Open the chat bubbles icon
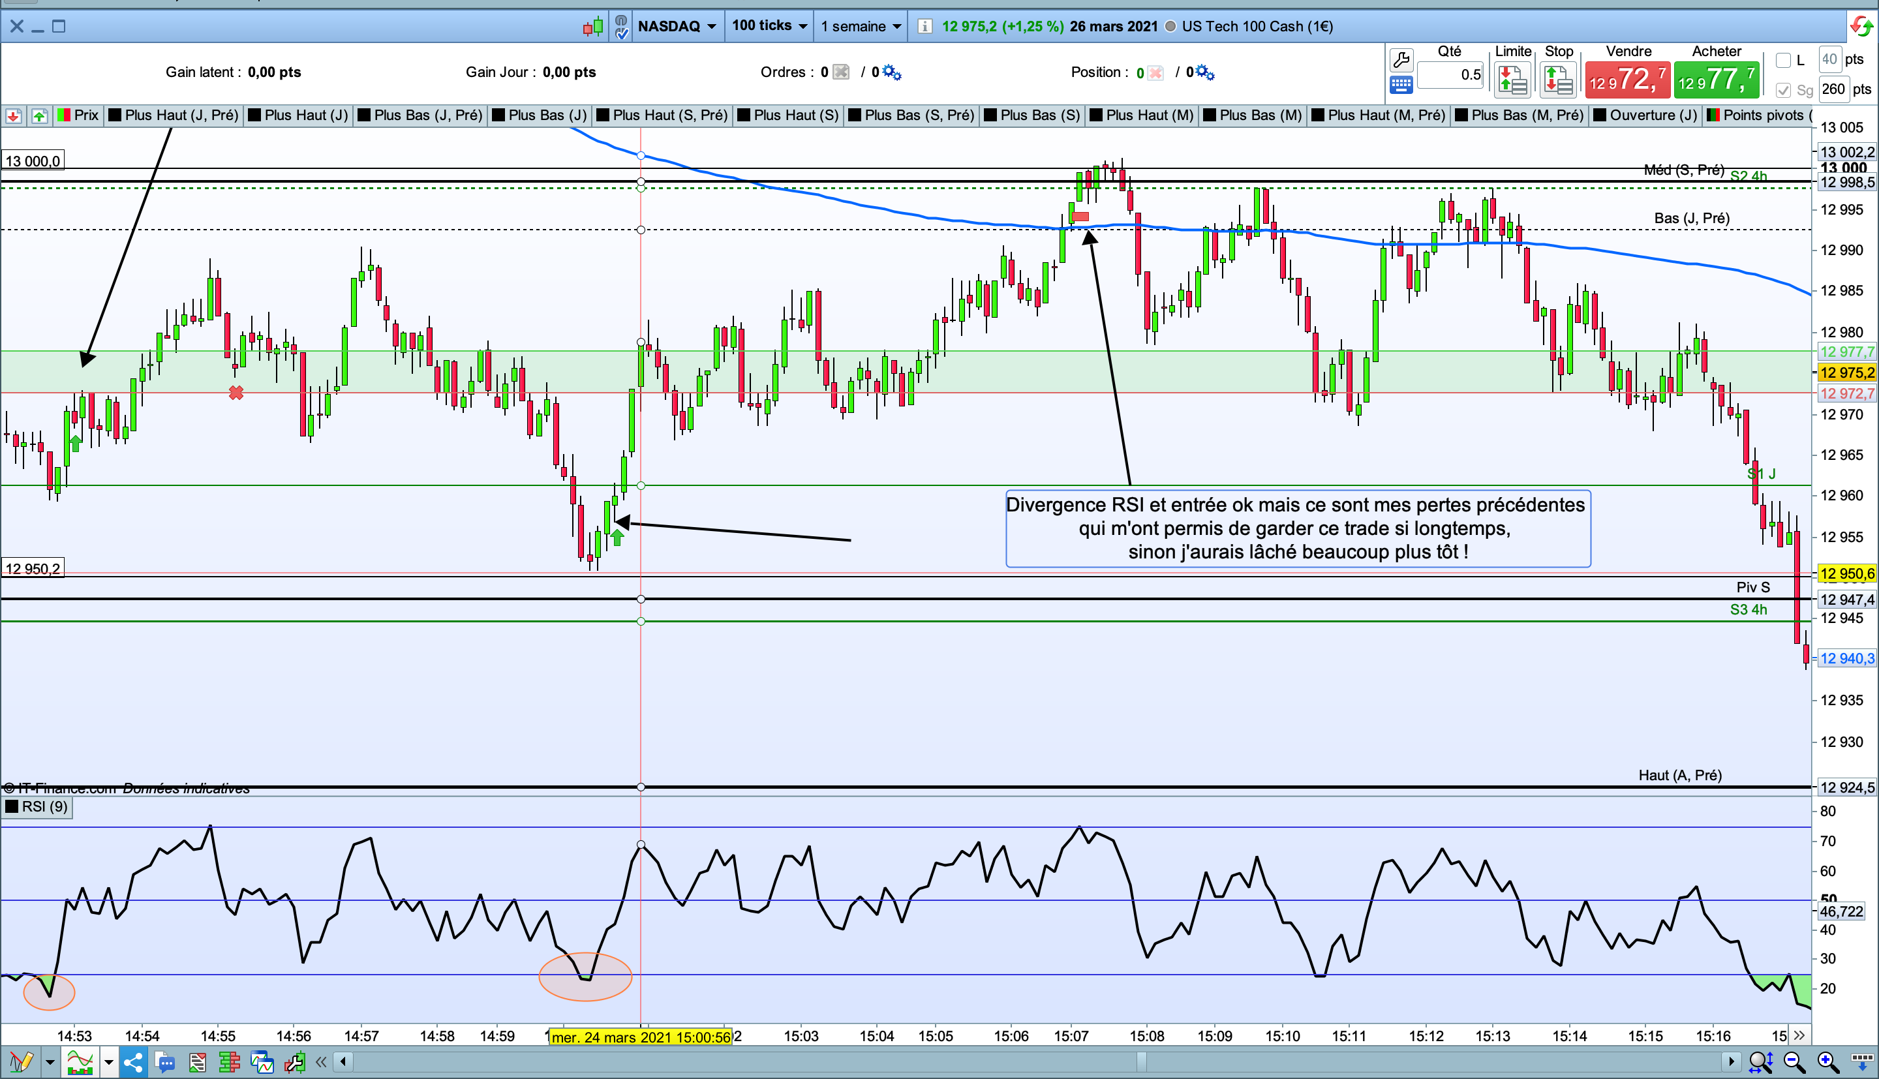The width and height of the screenshot is (1879, 1079). click(x=164, y=1063)
